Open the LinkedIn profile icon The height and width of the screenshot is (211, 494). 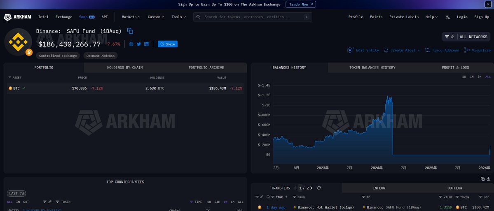click(146, 44)
